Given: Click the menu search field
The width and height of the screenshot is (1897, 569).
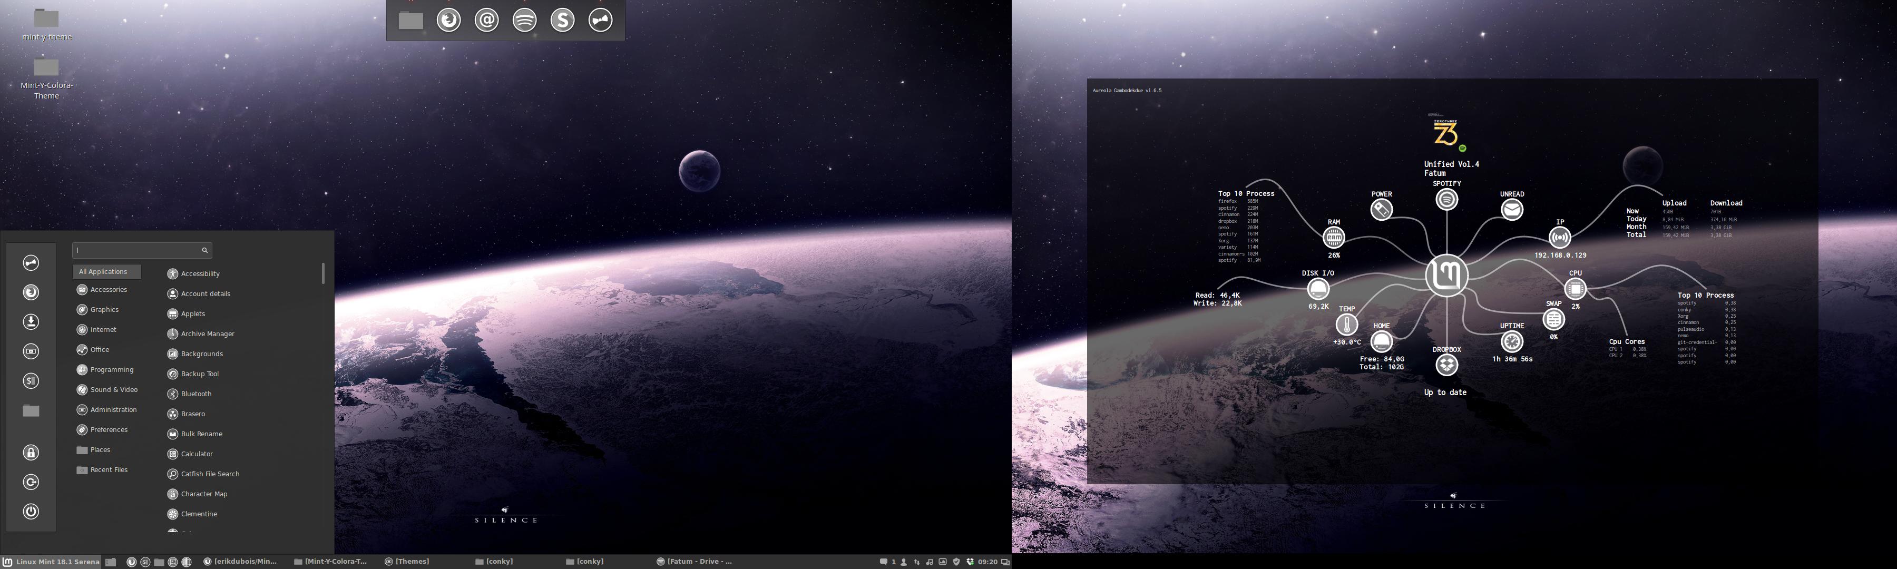Looking at the screenshot, I should tap(142, 250).
